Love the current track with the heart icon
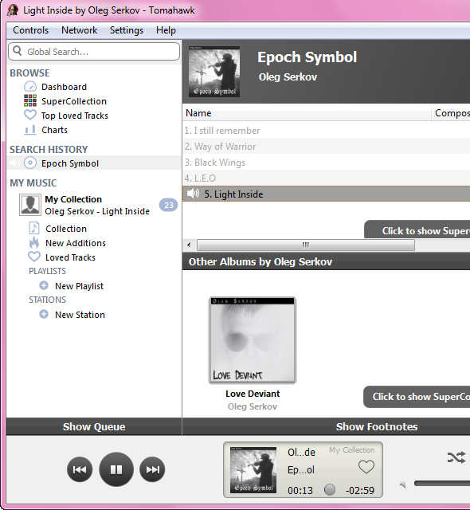The image size is (470, 510). click(x=366, y=467)
